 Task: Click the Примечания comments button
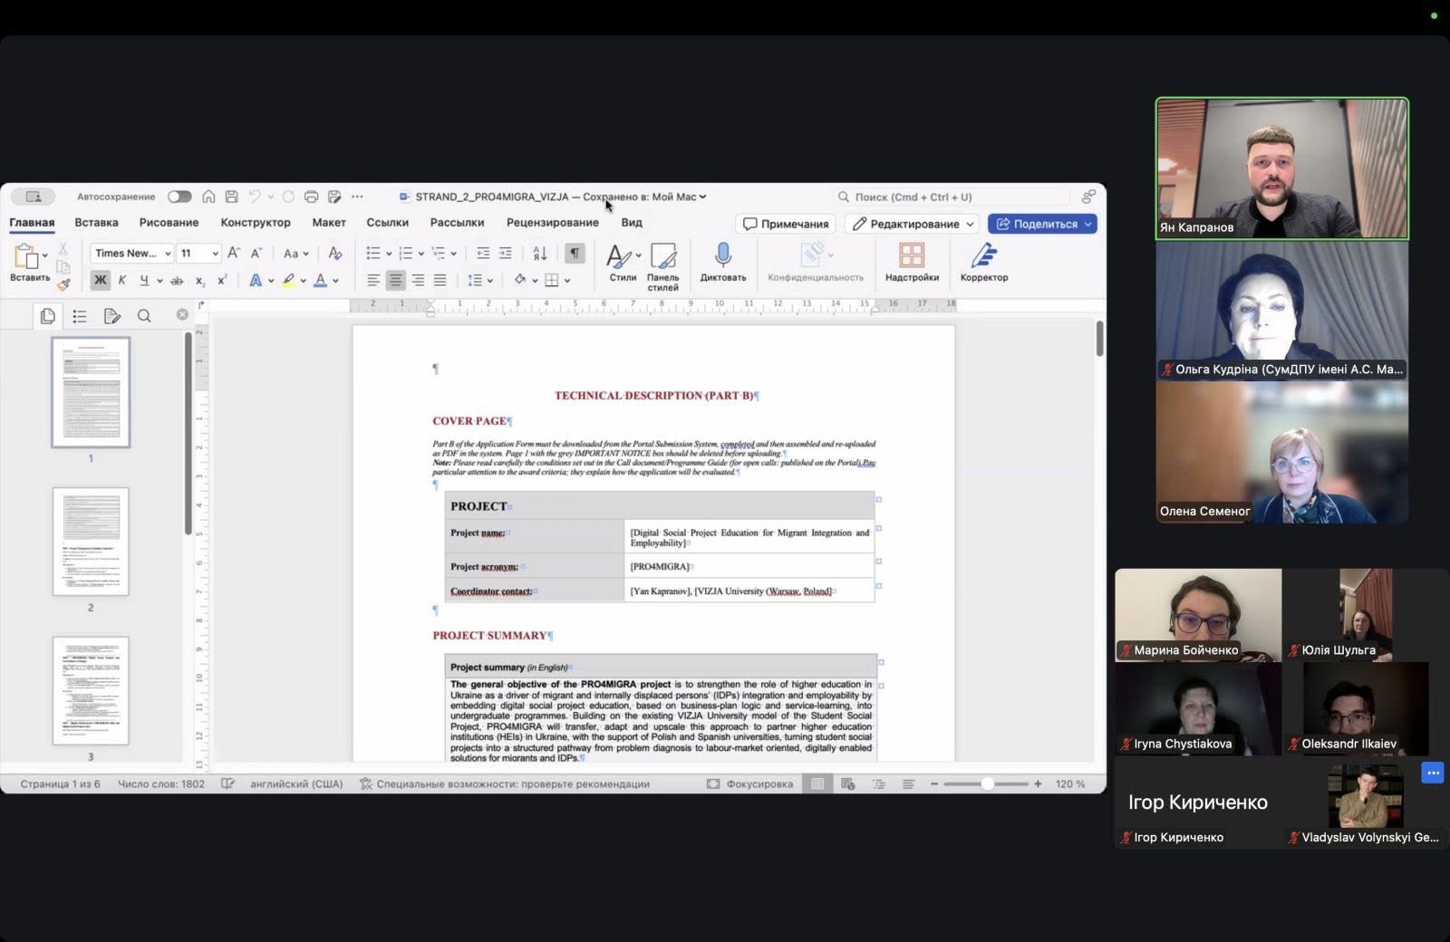pyautogui.click(x=787, y=224)
